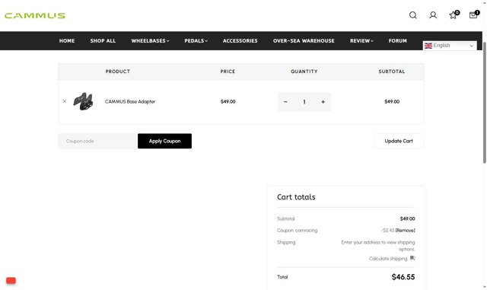Click the Apply Coupon button
Screen dimensions: 487x290
164,141
